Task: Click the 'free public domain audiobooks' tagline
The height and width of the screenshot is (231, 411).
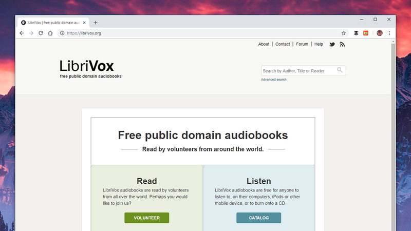Action: click(x=91, y=76)
